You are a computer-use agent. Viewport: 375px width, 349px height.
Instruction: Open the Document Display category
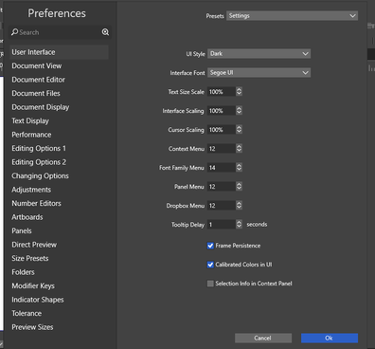coord(41,107)
